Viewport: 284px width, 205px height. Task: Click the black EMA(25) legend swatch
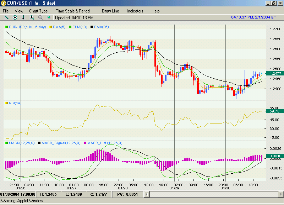click(x=92, y=27)
